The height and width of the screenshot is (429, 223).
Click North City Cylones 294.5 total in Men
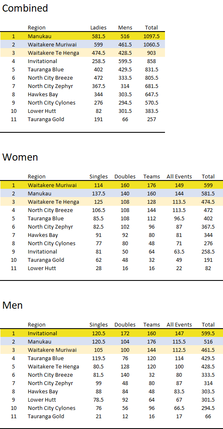[x=208, y=408]
